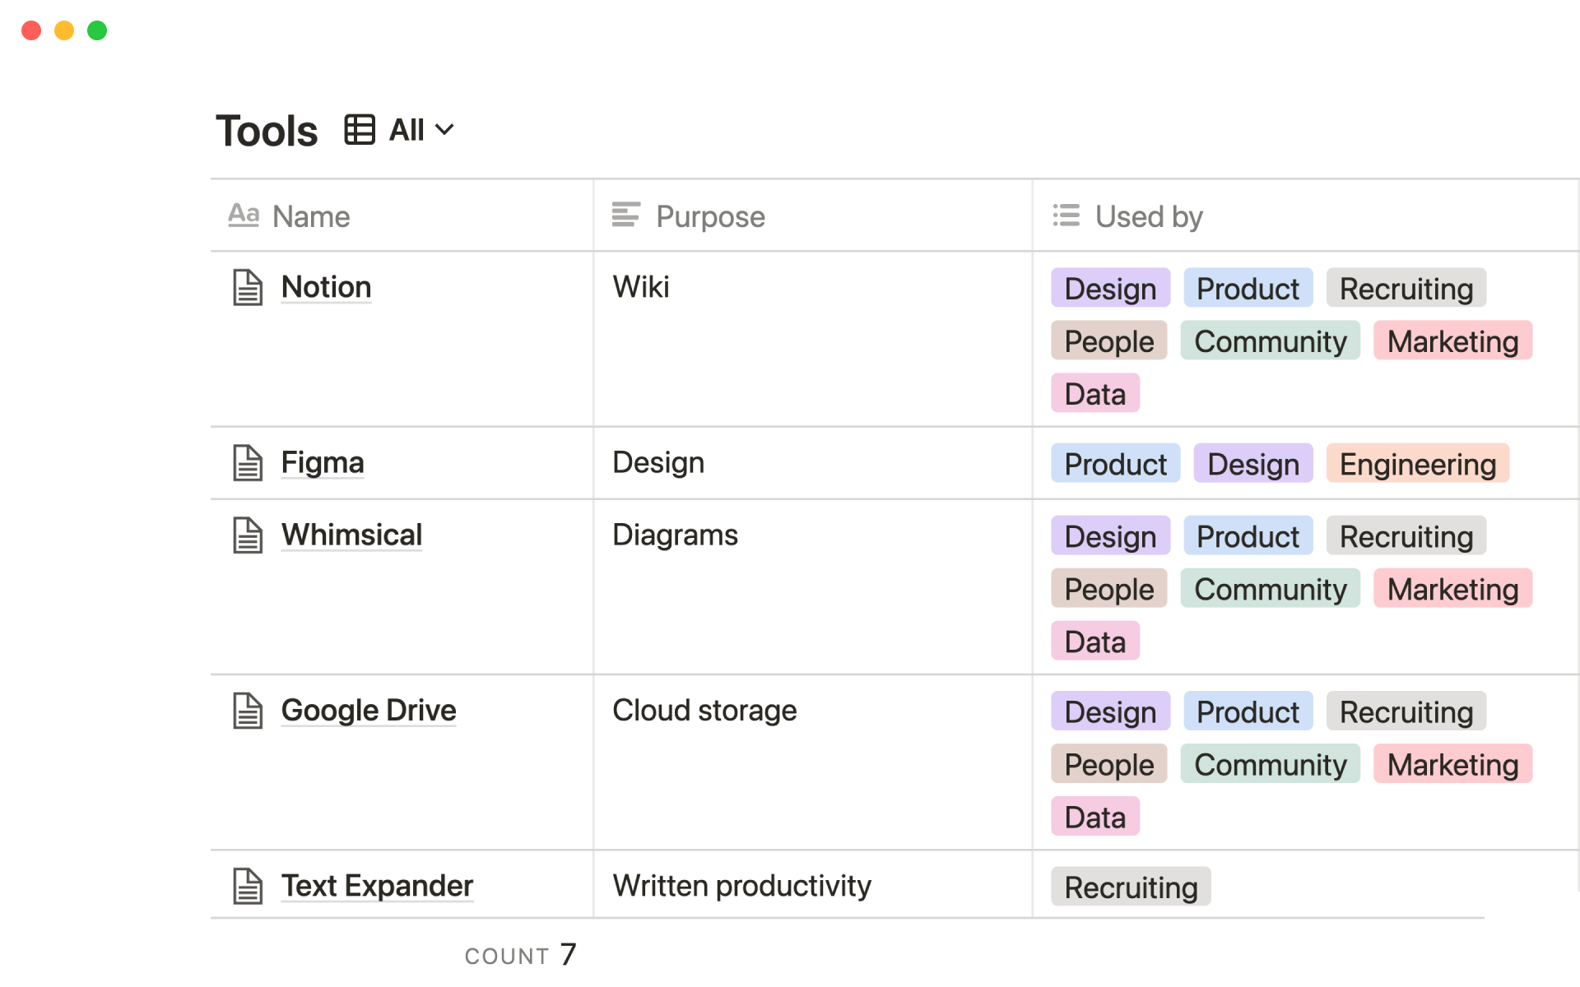
Task: Click the table view icon next to Tools
Action: tap(360, 129)
